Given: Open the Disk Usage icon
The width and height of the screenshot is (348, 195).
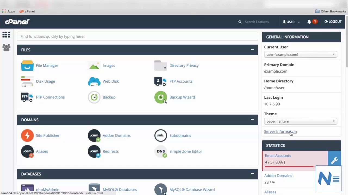Looking at the screenshot, I should pos(27,81).
